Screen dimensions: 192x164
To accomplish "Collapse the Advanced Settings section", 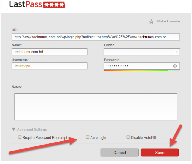I will pos(14,130).
